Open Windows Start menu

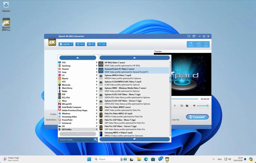[x=89, y=159]
